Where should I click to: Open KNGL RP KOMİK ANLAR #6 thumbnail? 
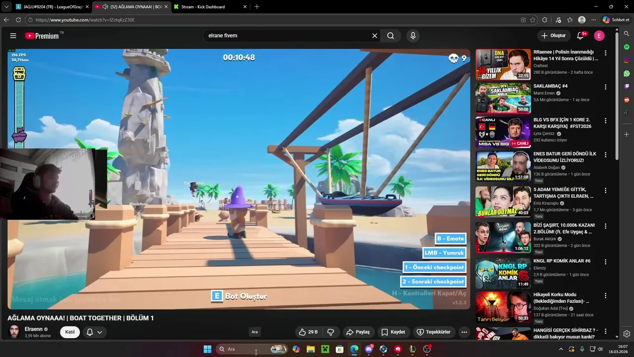pos(503,273)
